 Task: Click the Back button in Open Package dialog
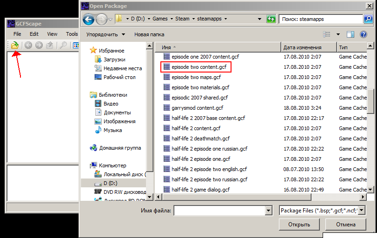click(88, 19)
